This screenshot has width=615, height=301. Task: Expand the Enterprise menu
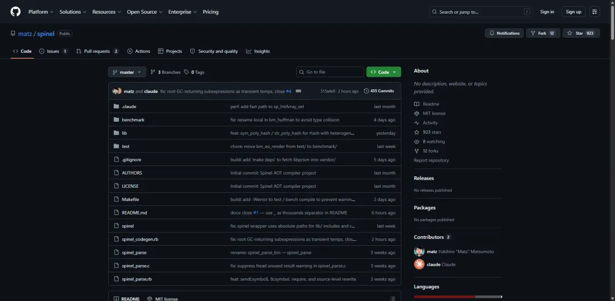coord(183,12)
